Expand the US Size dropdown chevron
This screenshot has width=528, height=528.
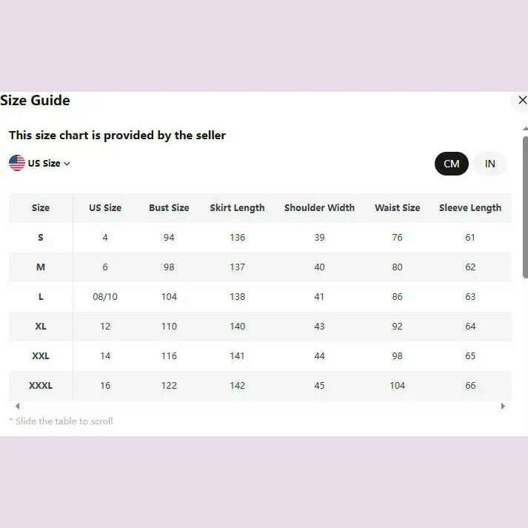67,164
